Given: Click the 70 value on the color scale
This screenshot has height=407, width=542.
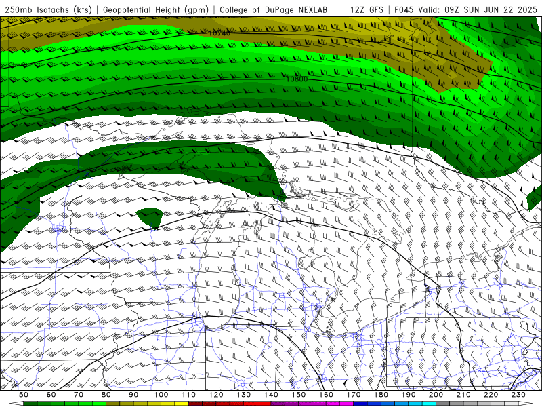Looking at the screenshot, I should (x=79, y=395).
